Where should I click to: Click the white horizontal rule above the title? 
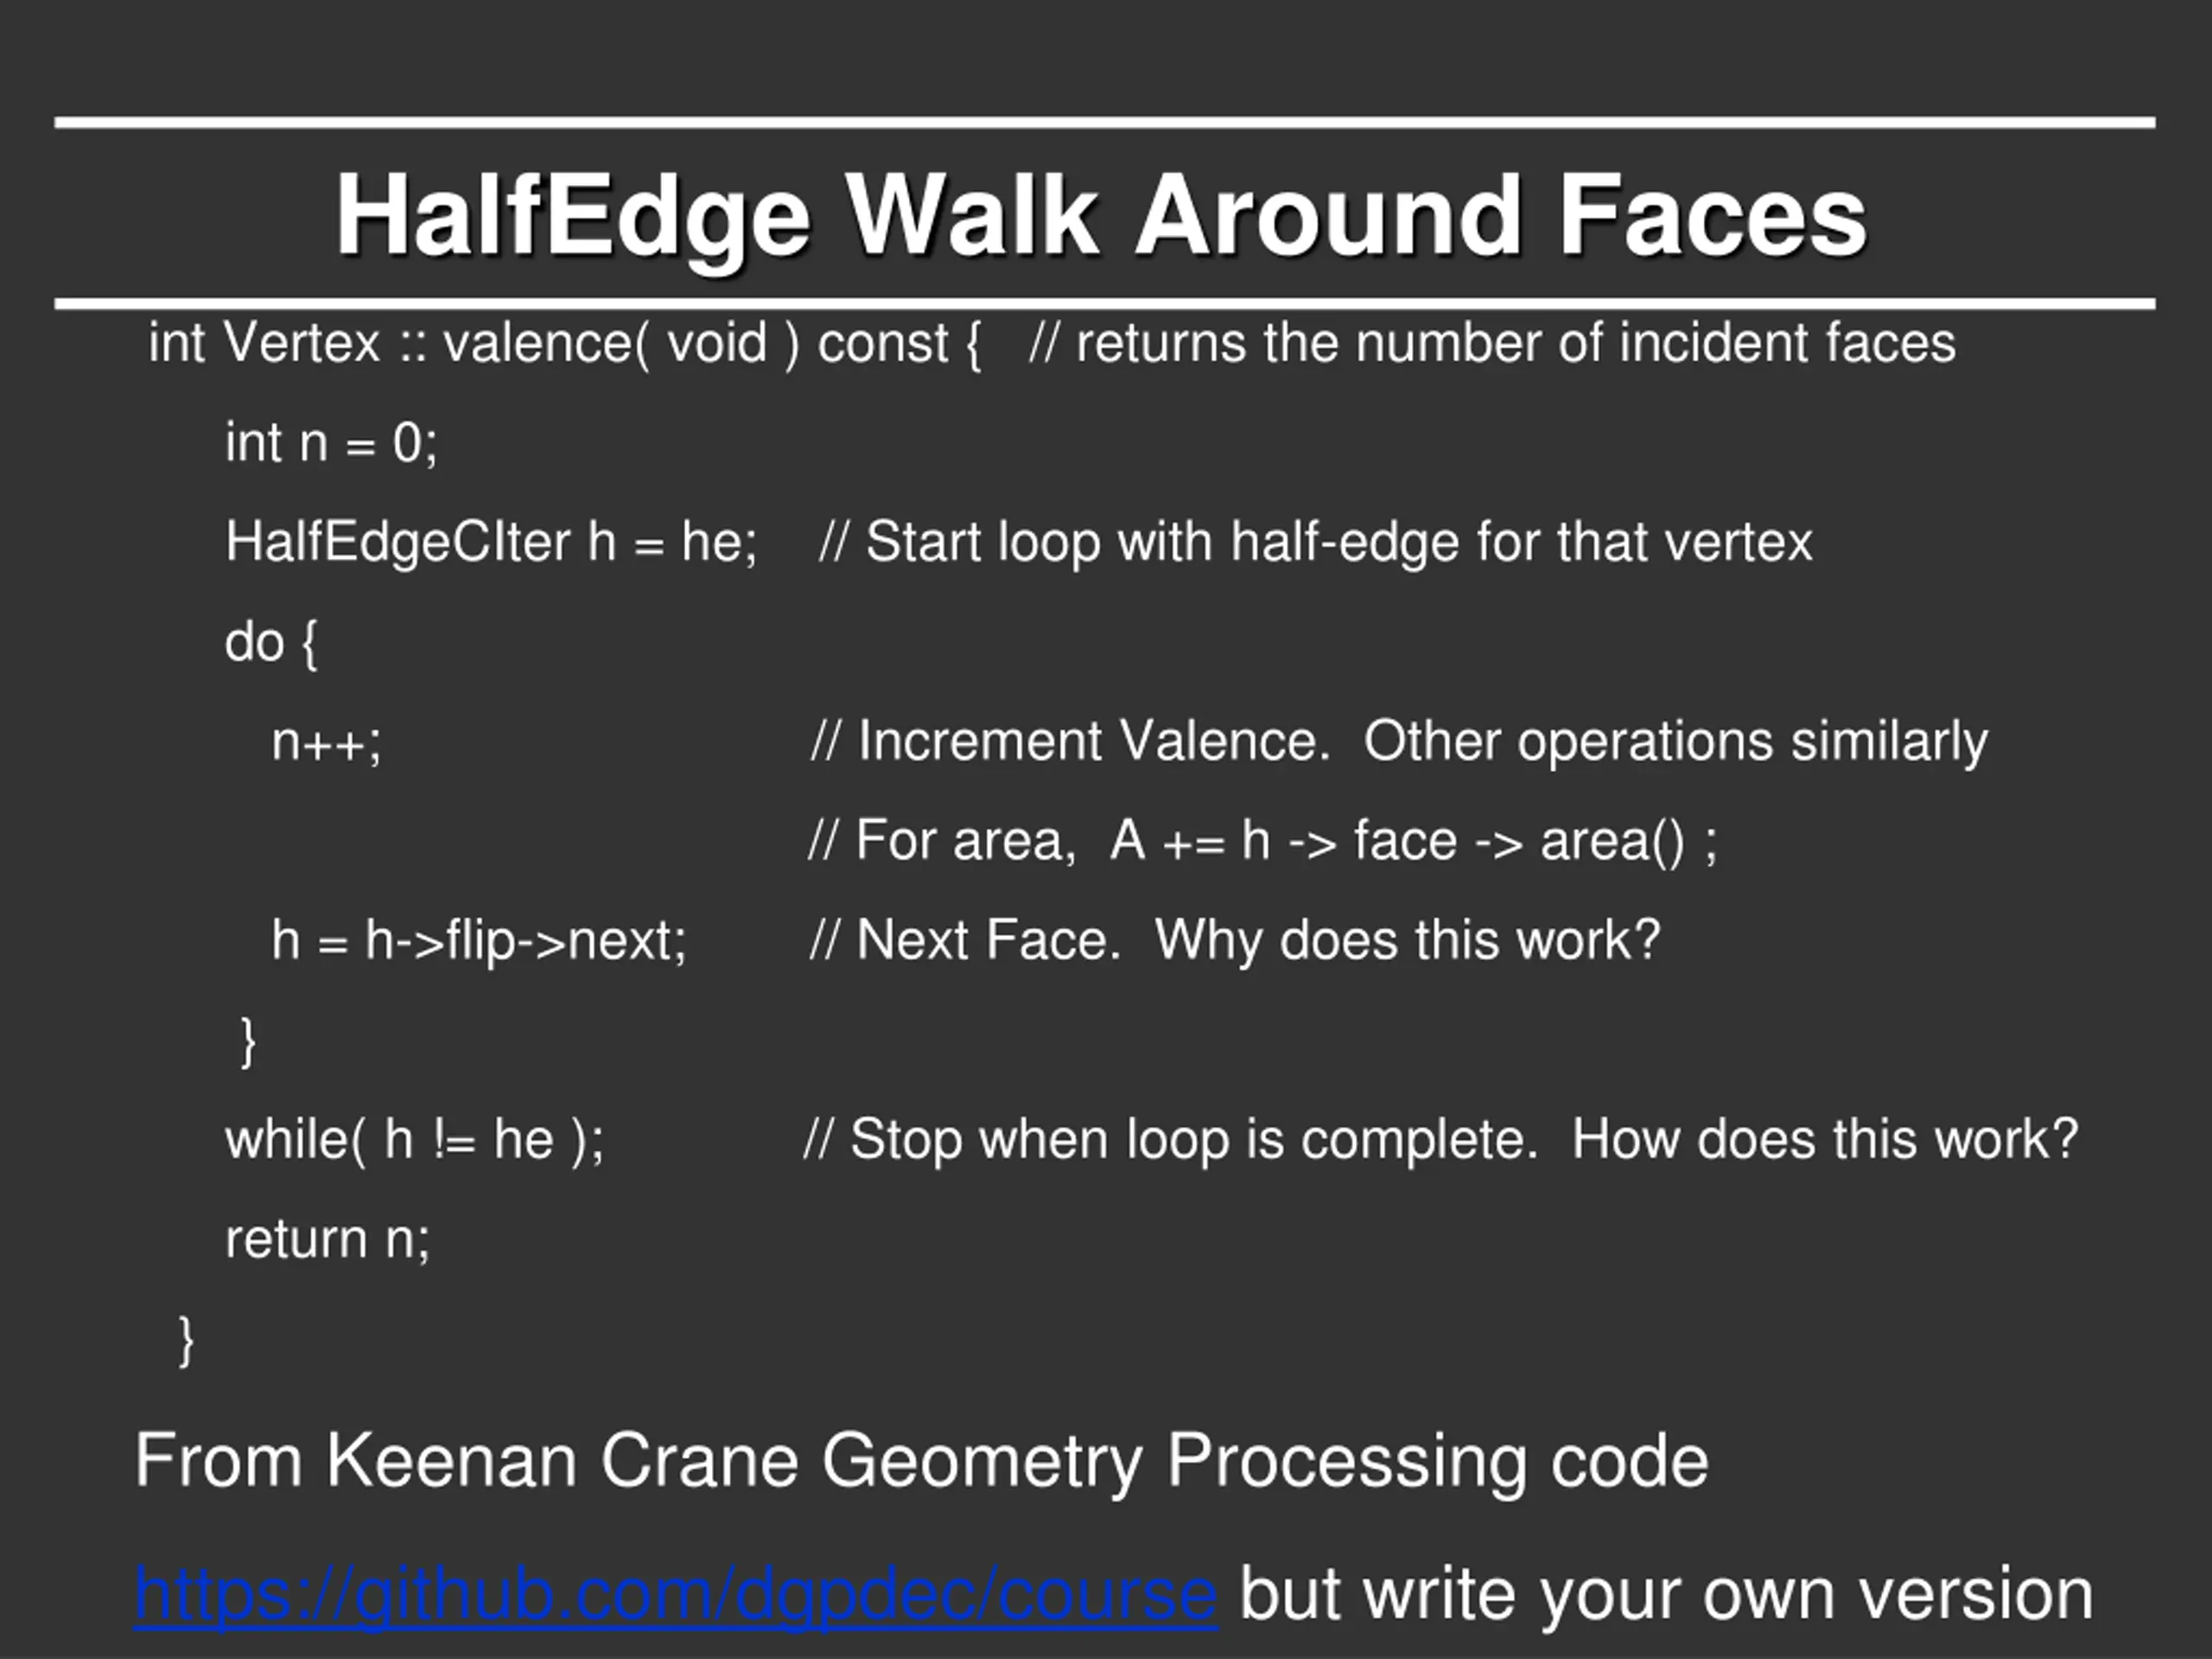click(x=1104, y=123)
